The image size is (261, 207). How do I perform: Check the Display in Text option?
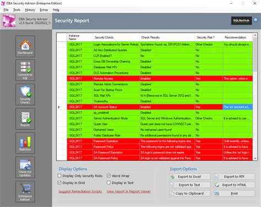tap(108, 183)
